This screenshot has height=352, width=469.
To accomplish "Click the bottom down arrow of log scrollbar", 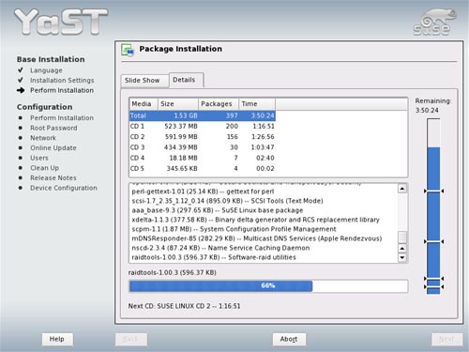I will (402, 258).
